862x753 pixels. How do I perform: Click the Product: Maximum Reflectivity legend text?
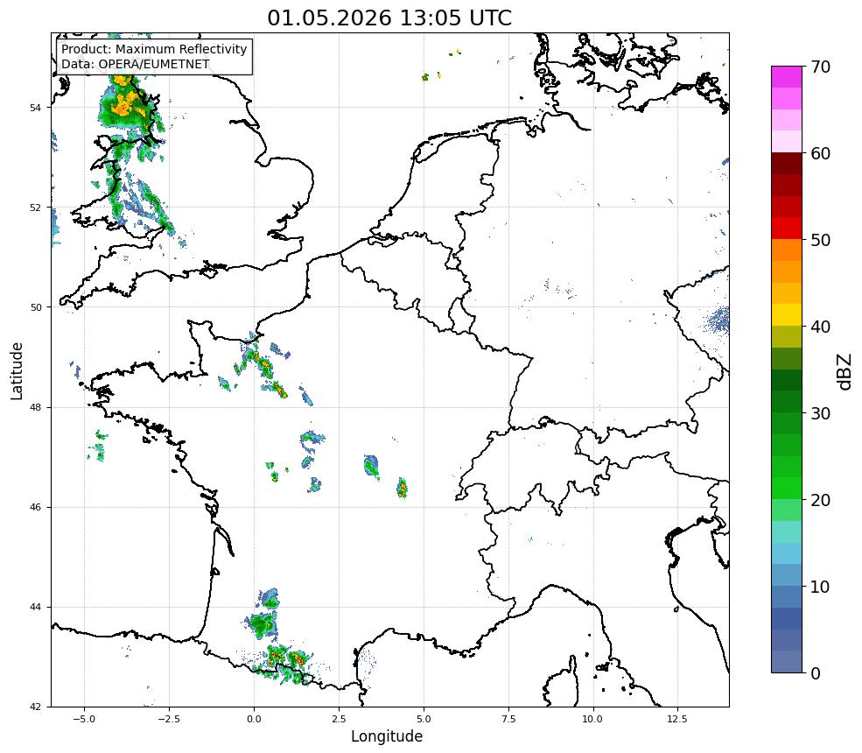(x=154, y=49)
